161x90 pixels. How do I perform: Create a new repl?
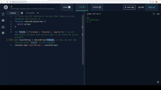[x=129, y=7]
